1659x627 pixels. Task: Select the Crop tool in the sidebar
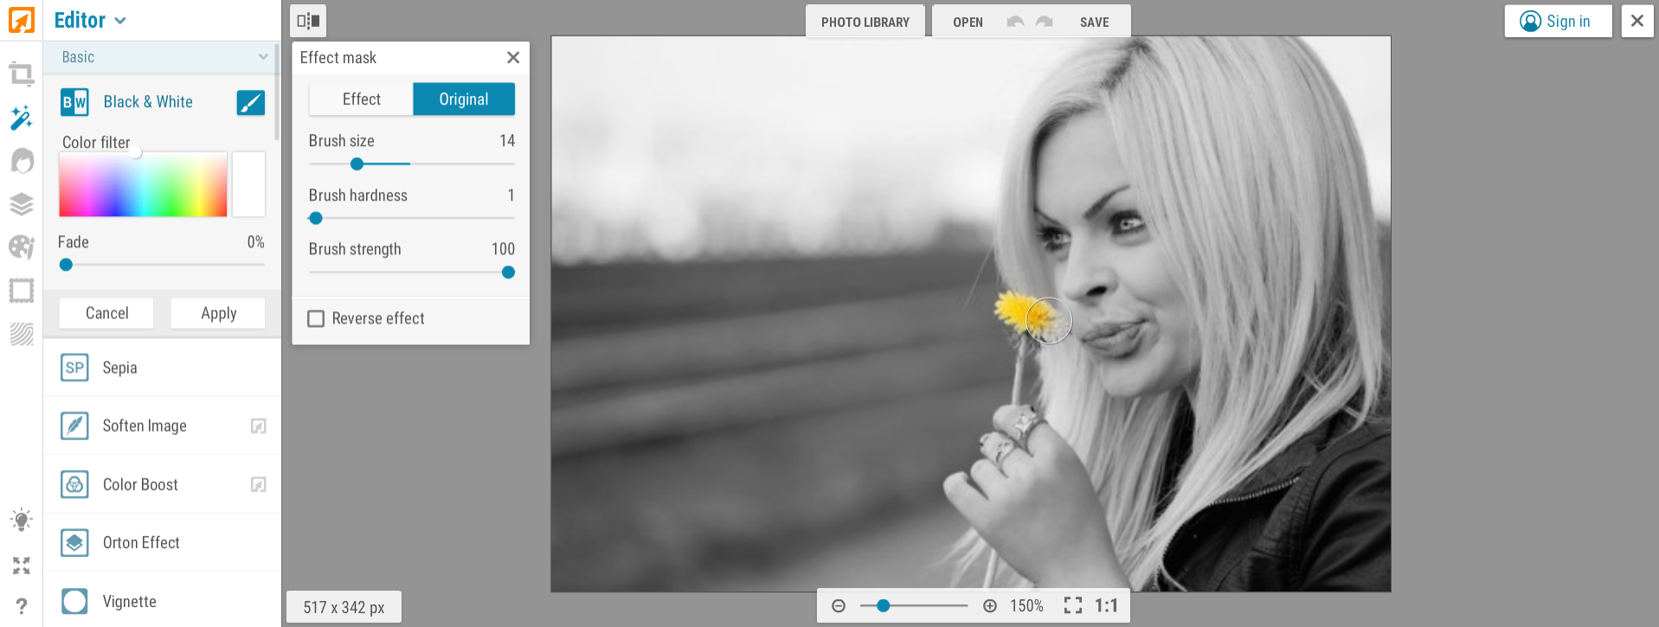point(21,74)
